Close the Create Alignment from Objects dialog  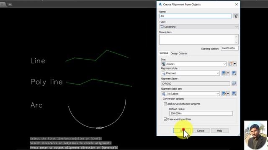[236, 5]
